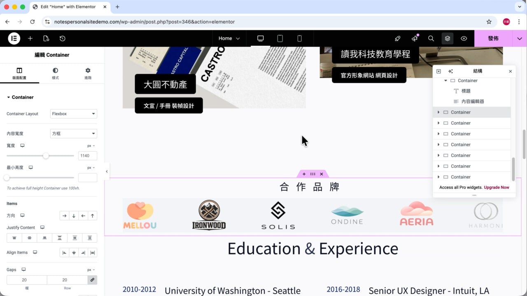Select the 內容編輯器 widget in 結構
527x296 pixels.
[x=473, y=102]
